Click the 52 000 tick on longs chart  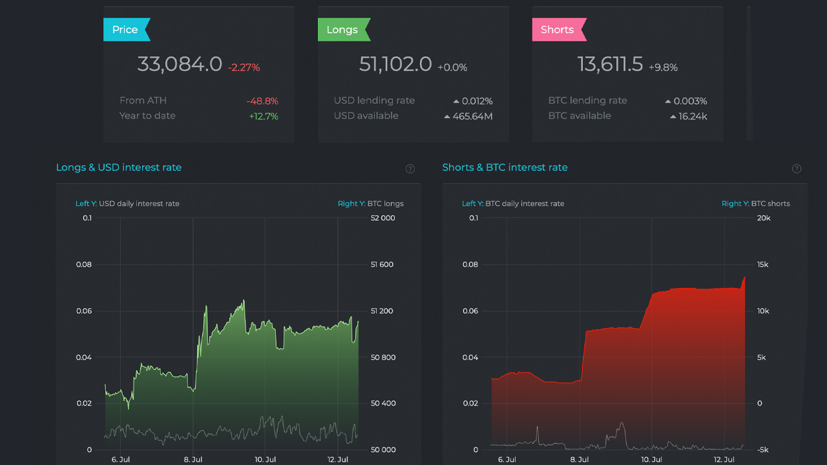pos(382,218)
